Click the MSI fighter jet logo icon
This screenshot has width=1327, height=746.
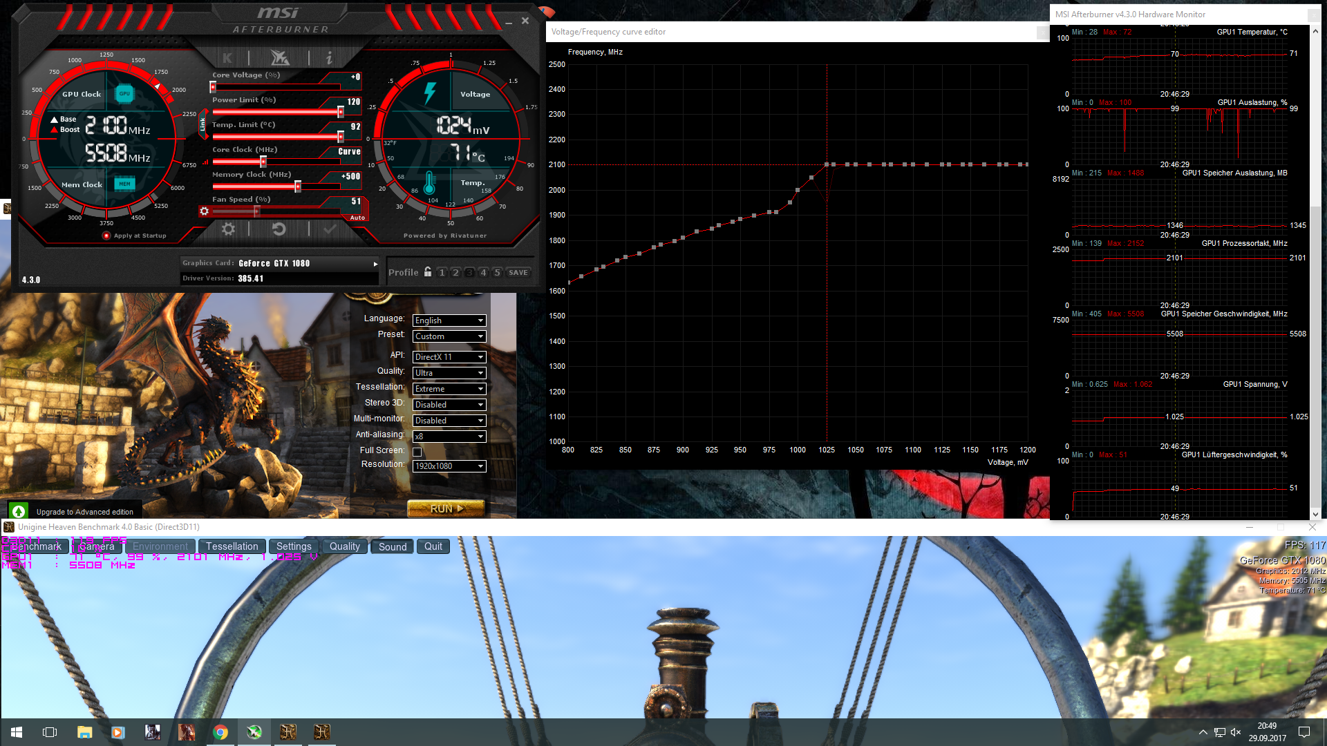[x=279, y=58]
